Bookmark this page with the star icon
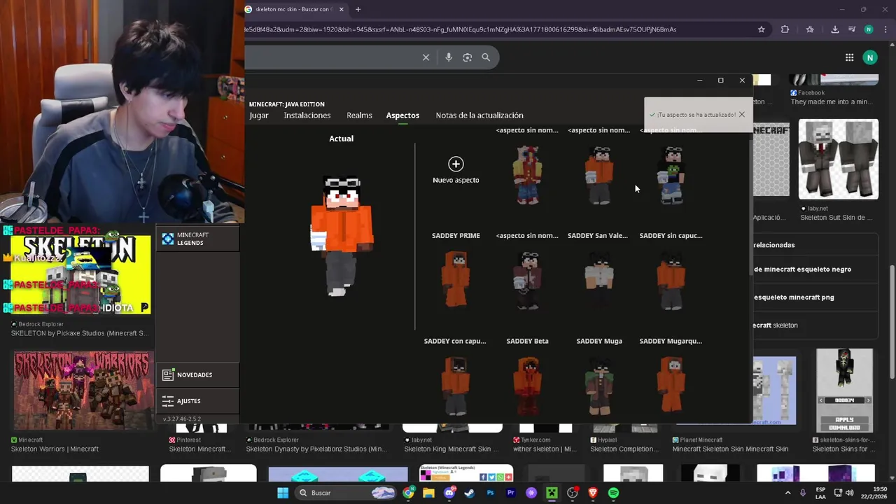896x504 pixels. 762,29
